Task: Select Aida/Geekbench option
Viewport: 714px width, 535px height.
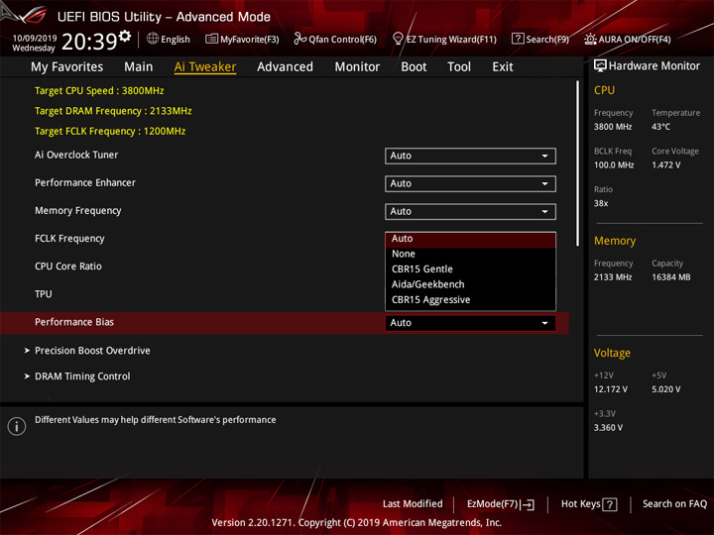Action: [470, 284]
